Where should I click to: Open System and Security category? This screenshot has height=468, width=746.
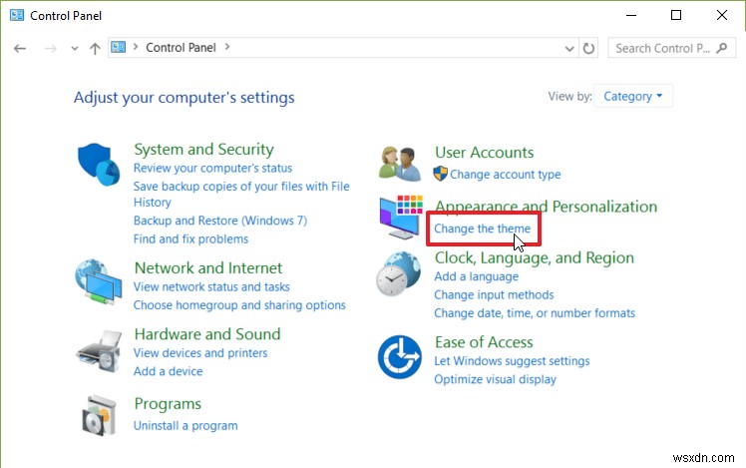coord(203,149)
